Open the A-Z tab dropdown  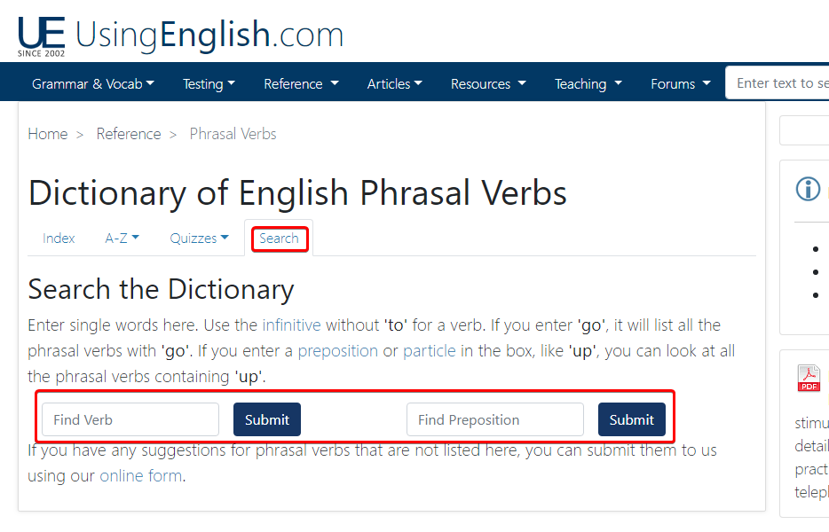(122, 239)
